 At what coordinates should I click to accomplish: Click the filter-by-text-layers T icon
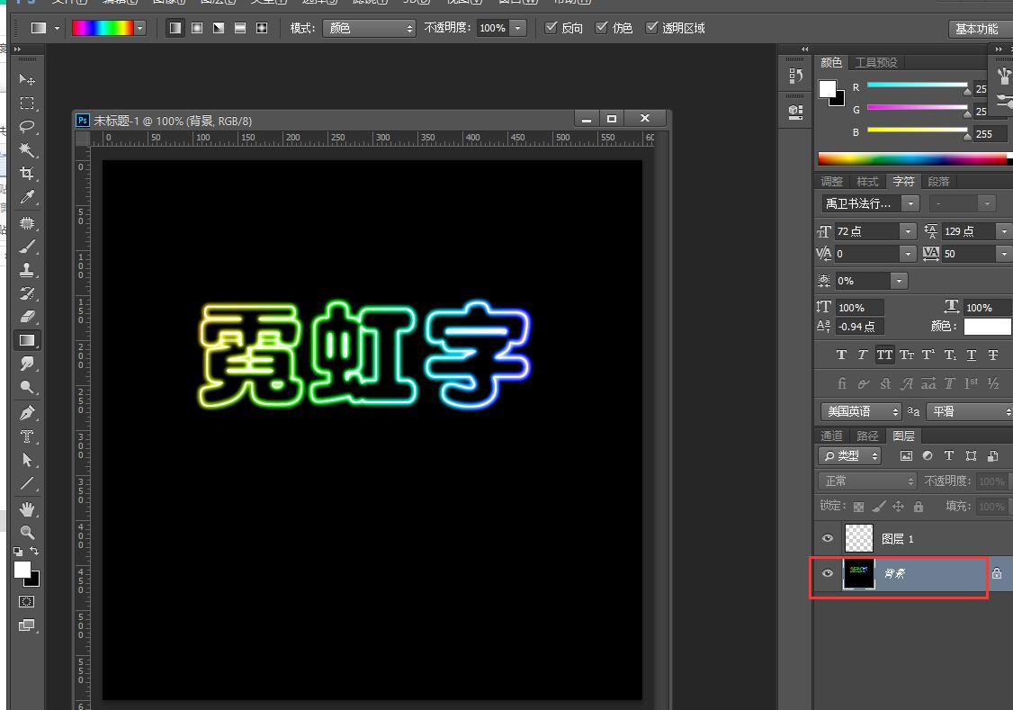click(948, 455)
